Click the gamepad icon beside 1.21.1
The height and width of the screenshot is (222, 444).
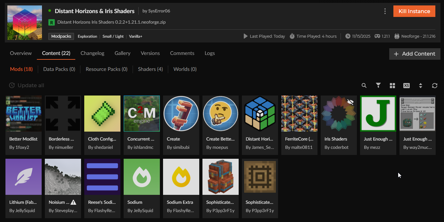point(377,36)
